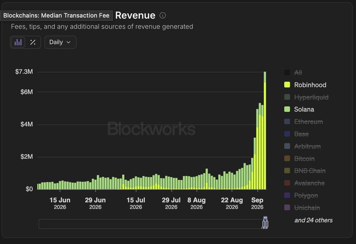The height and width of the screenshot is (244, 356).
Task: Click the tallest bar in September 2026
Action: (x=265, y=130)
